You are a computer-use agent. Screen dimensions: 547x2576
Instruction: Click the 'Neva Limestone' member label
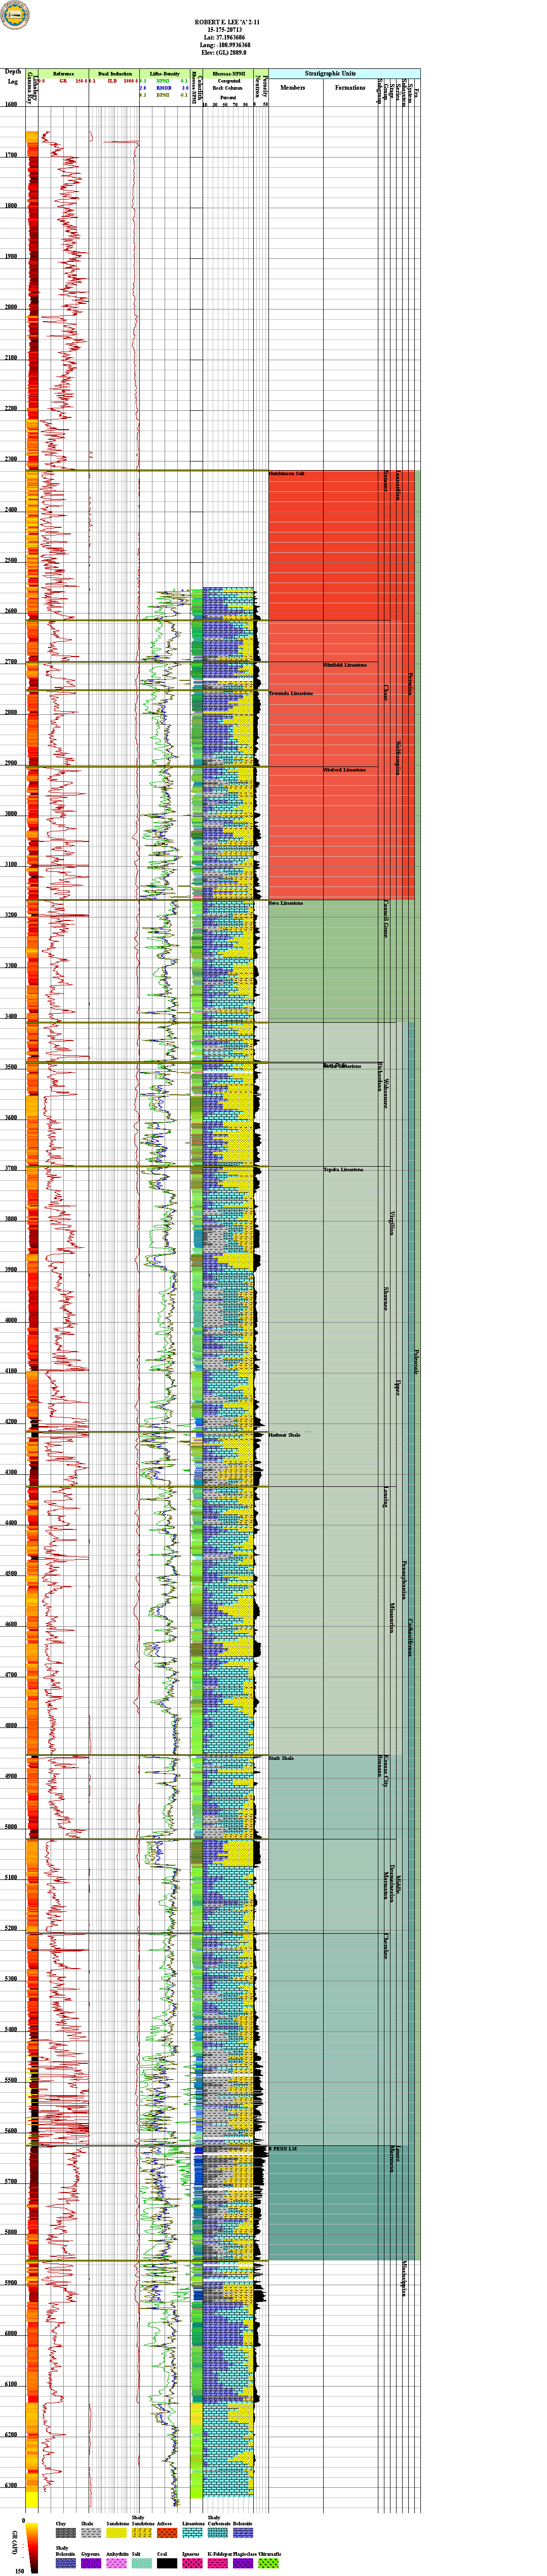click(x=286, y=903)
